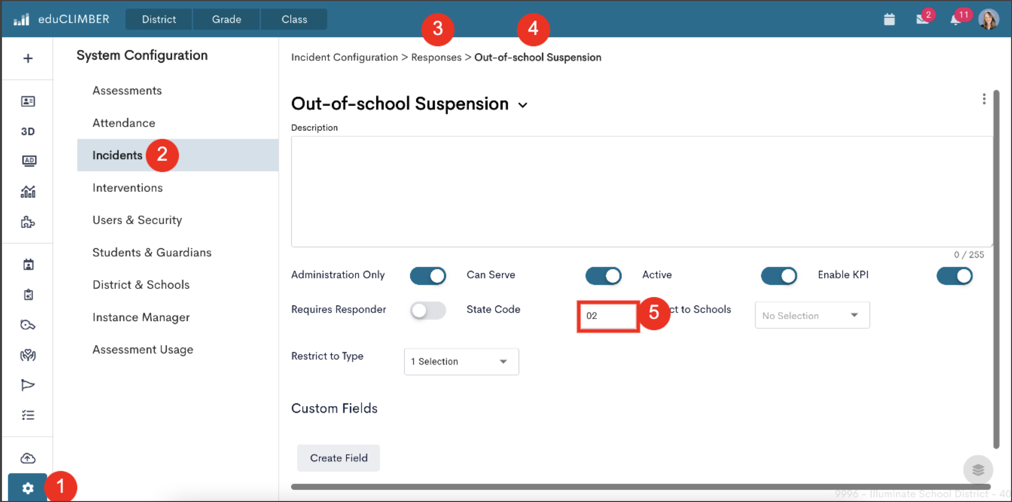The image size is (1012, 502).
Task: Open the chart analytics sidebar icon
Action: click(x=28, y=191)
